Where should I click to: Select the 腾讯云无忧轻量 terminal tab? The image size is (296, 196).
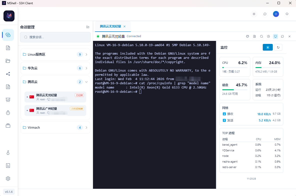point(110,26)
